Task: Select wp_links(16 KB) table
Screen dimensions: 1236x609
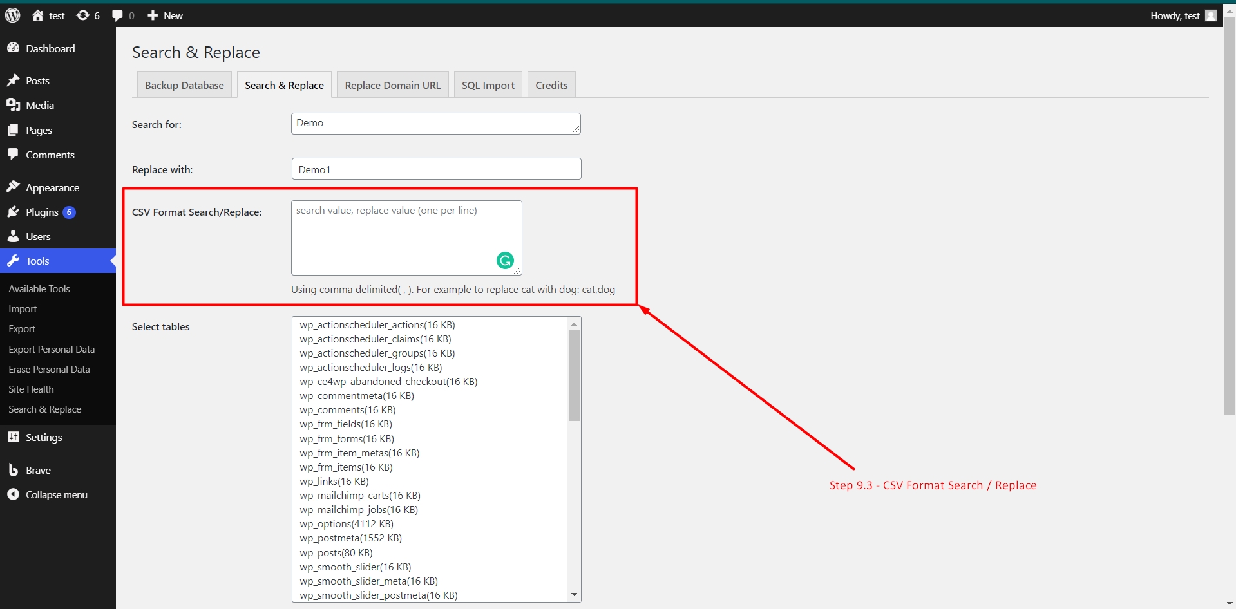Action: pos(334,482)
